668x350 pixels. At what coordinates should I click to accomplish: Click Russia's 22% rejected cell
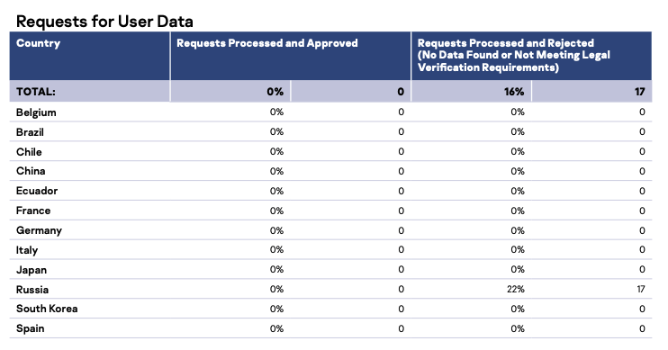point(516,289)
